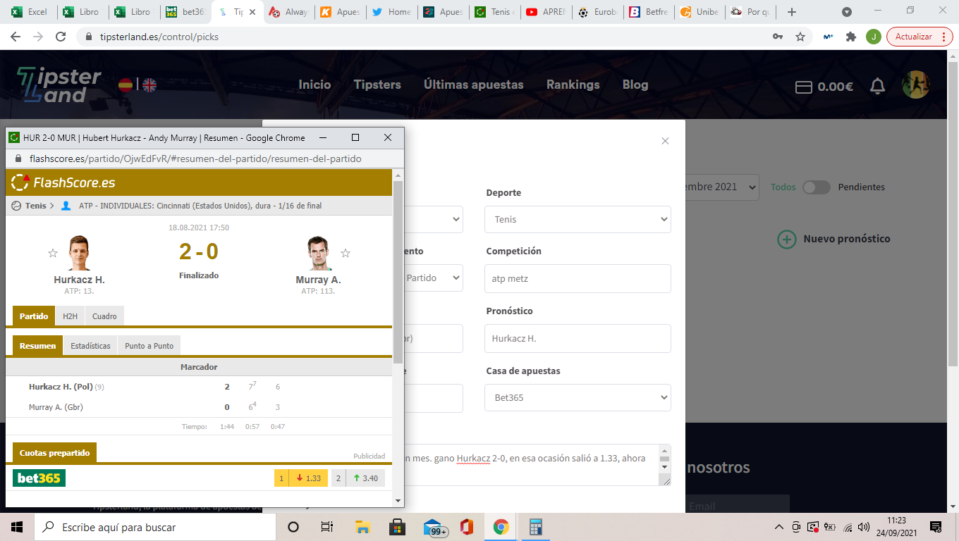Open the Inicio menu item
This screenshot has height=541, width=959.
[314, 85]
